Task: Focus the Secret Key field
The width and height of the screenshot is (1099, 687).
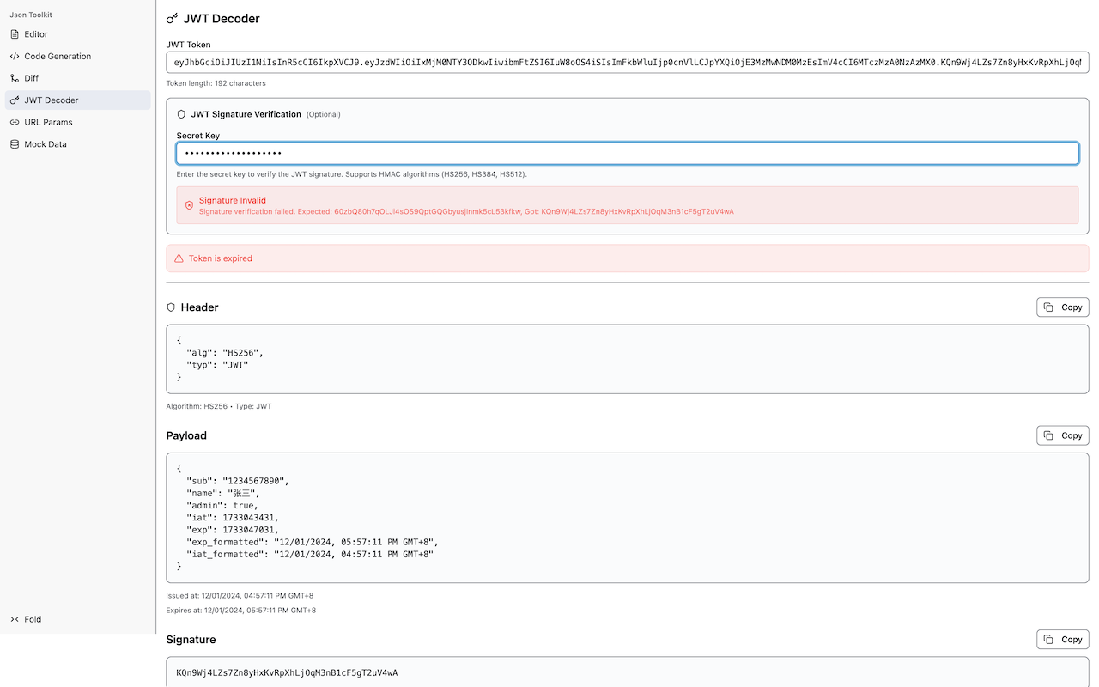Action: 625,152
